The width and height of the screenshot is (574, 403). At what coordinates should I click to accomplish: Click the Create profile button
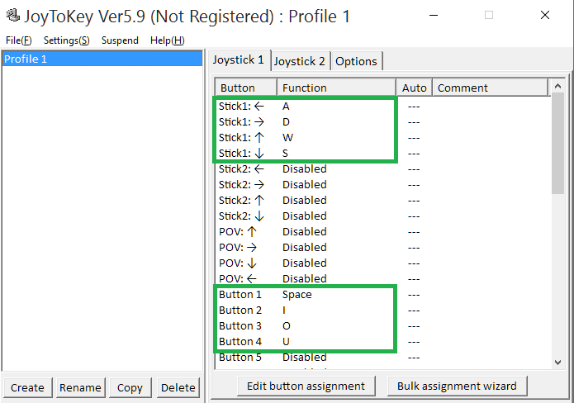[x=27, y=387]
